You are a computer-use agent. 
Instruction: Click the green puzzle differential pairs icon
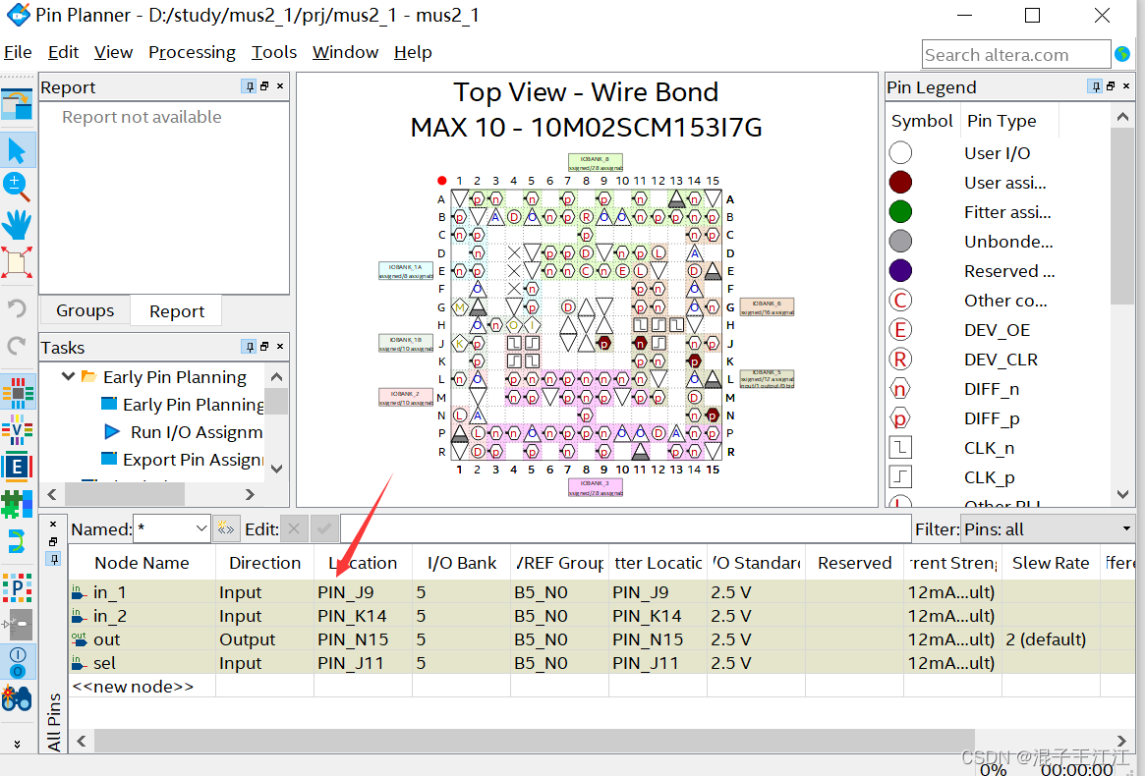[18, 504]
